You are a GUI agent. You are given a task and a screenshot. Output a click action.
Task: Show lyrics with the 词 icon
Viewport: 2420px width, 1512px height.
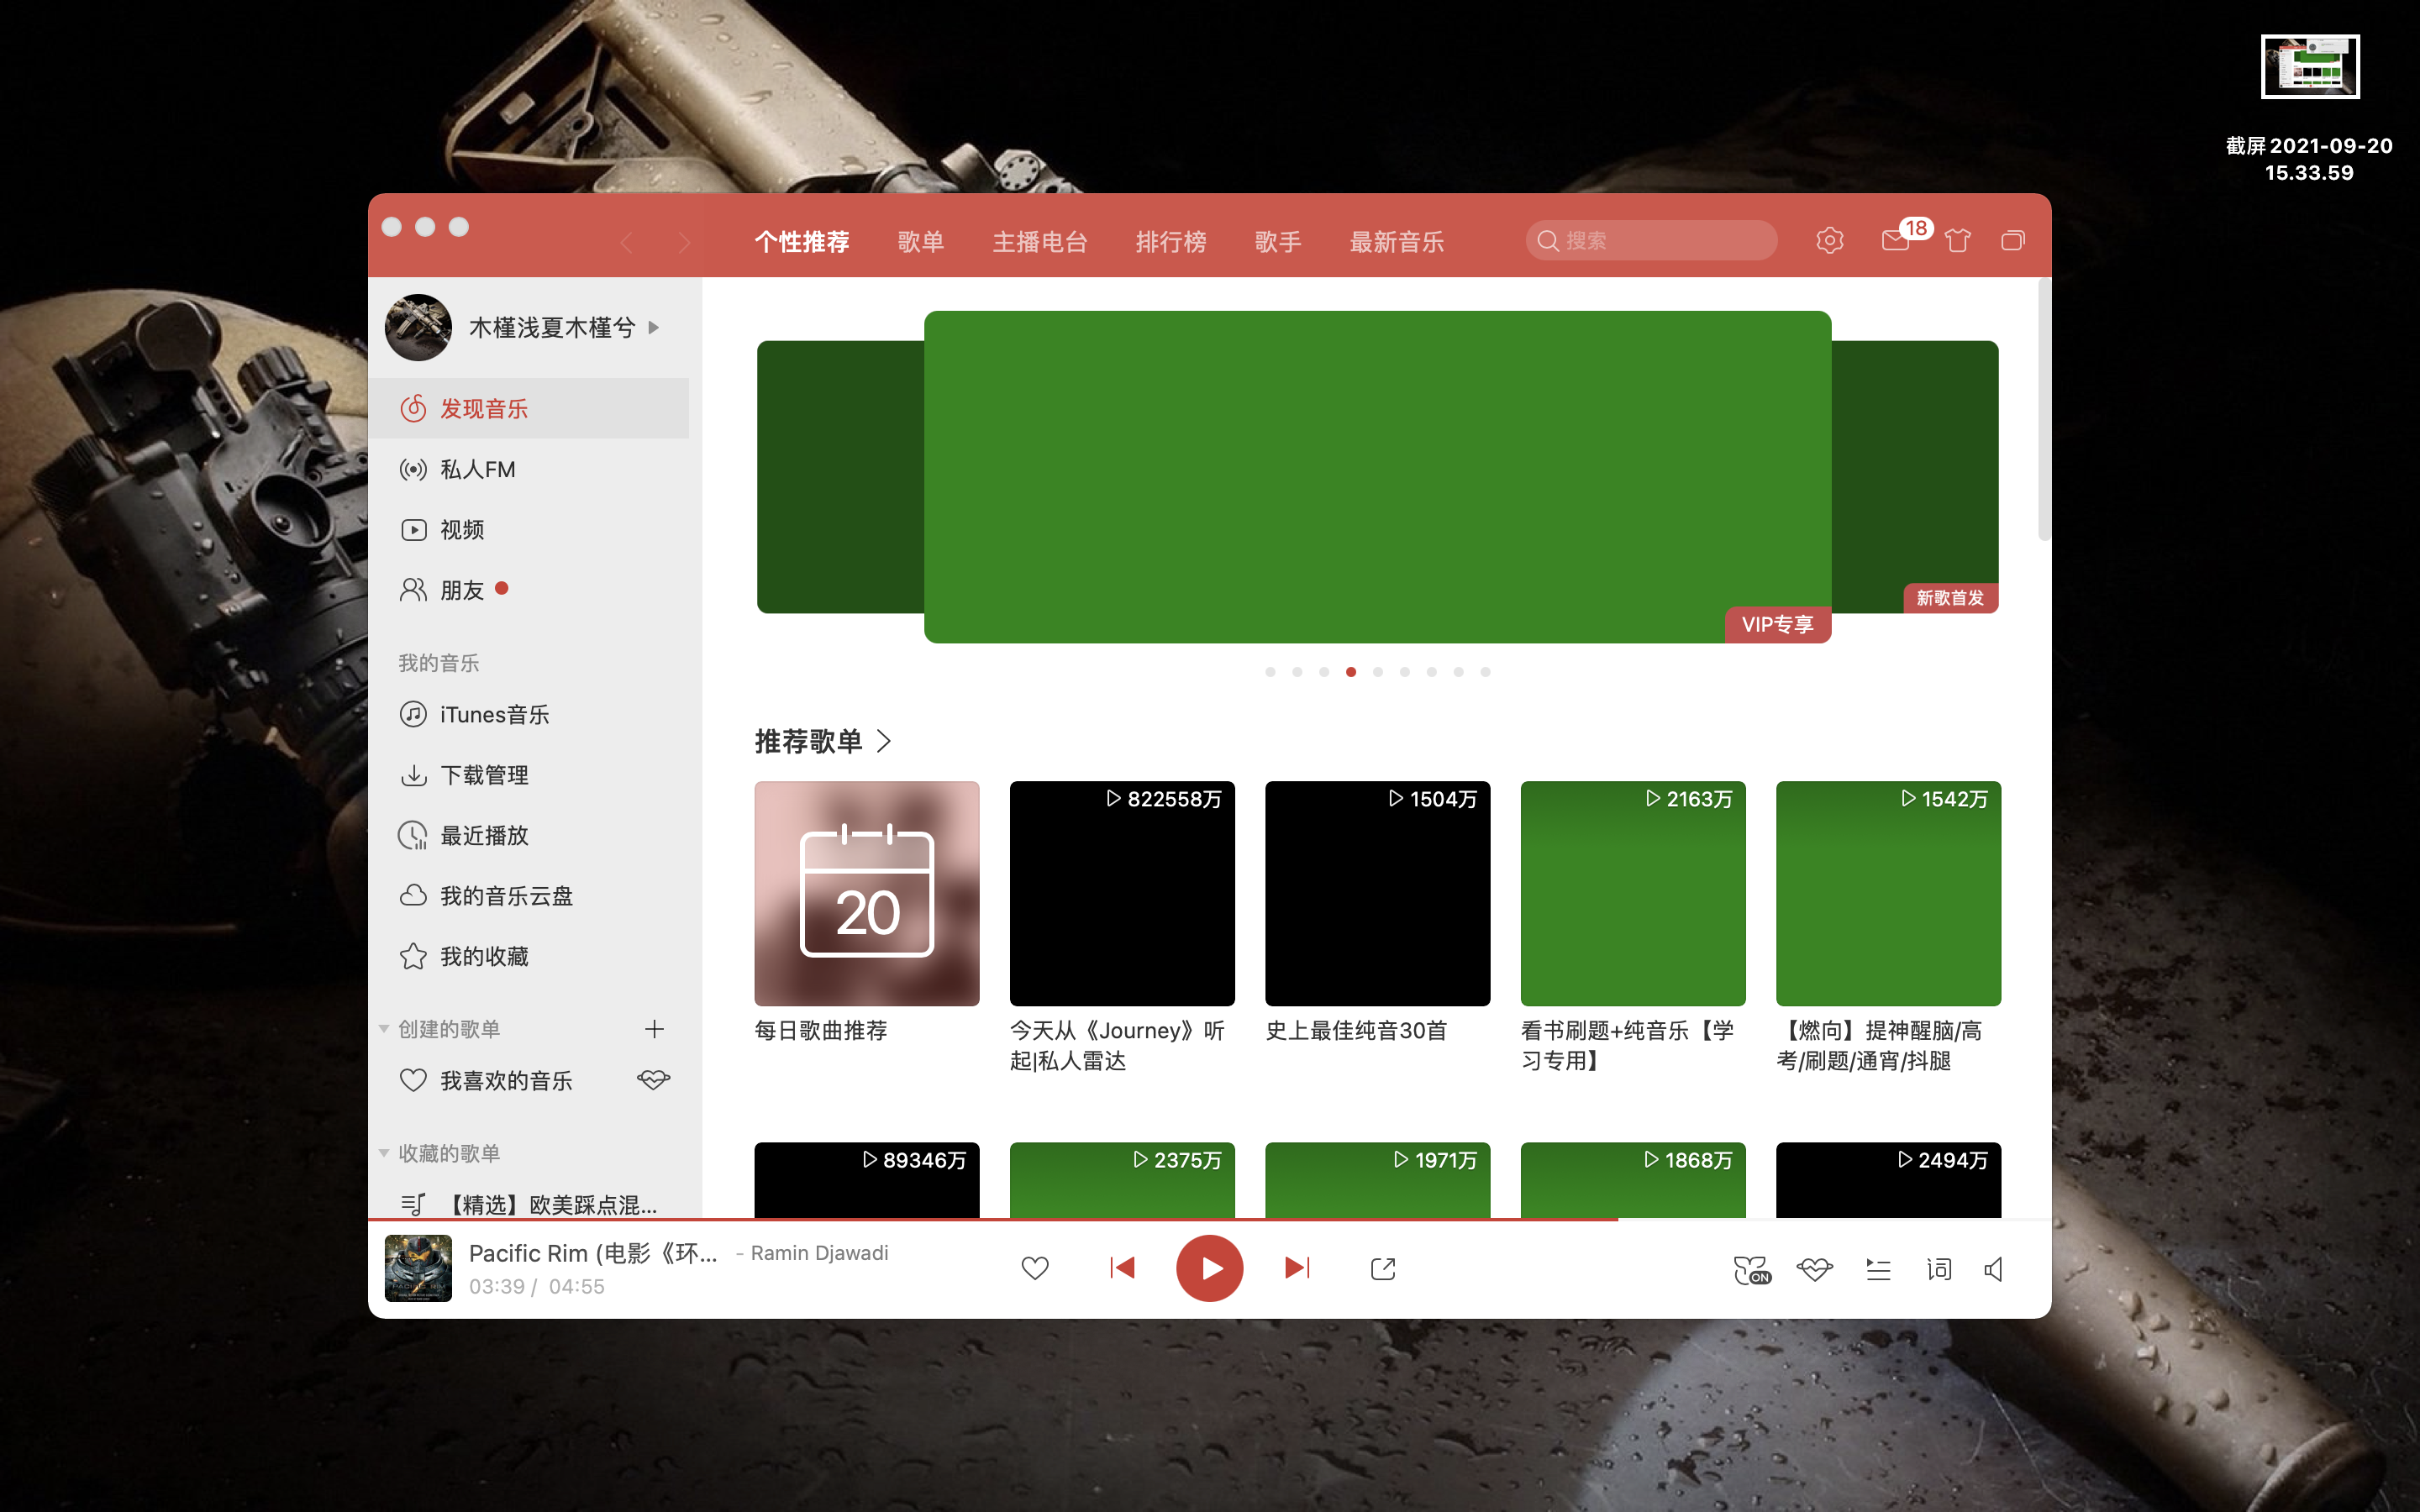point(1939,1270)
